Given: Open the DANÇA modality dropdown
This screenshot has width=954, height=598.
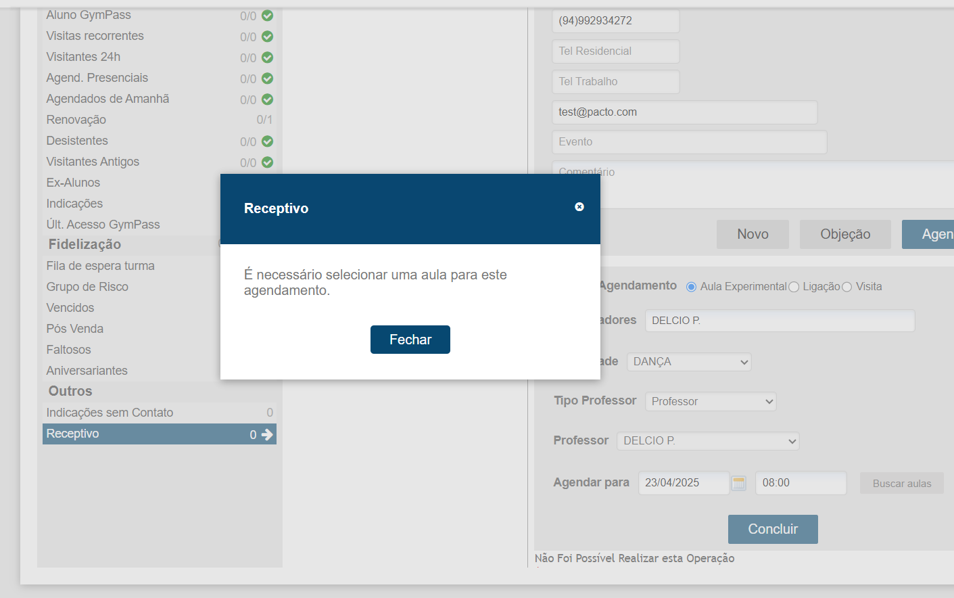Looking at the screenshot, I should [x=688, y=362].
